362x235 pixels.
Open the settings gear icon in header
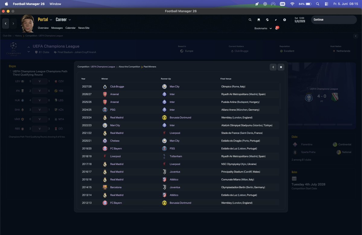(284, 20)
